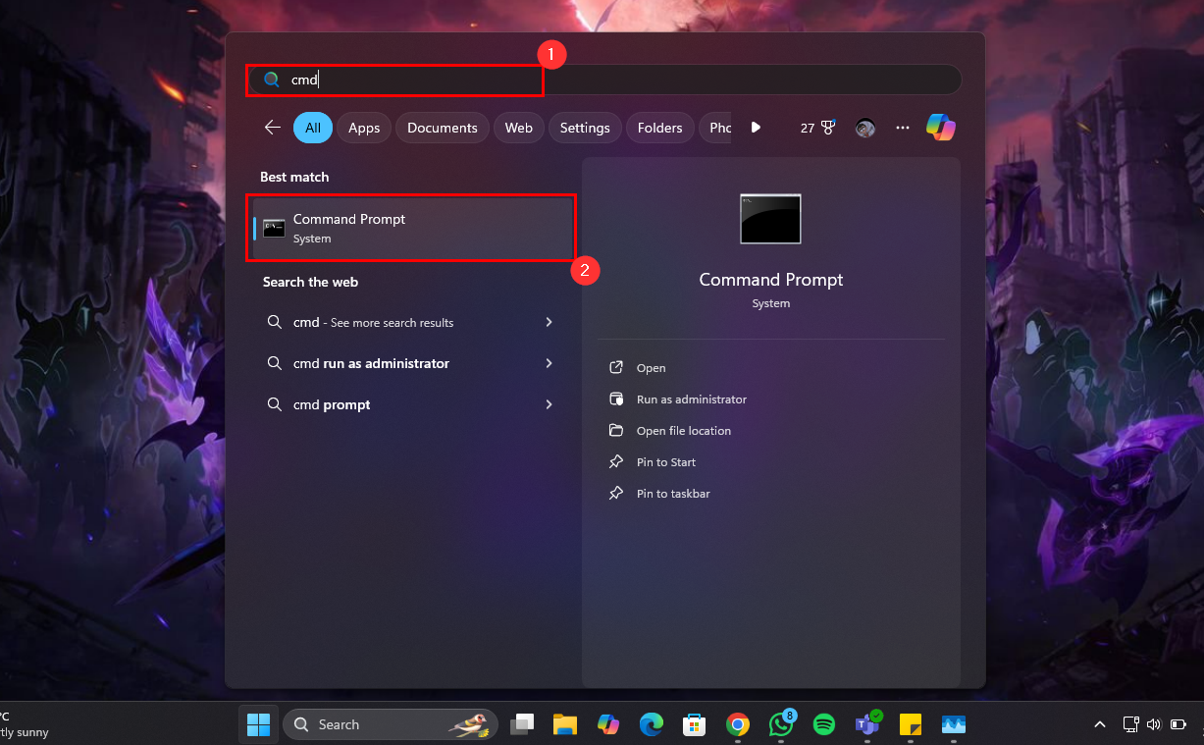The image size is (1204, 745).
Task: Select the All filter tab
Action: [x=312, y=128]
